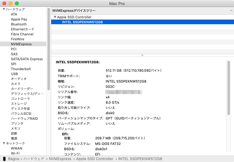Select ATA in the sidebar
This screenshot has height=162, width=234.
pyautogui.click(x=14, y=14)
